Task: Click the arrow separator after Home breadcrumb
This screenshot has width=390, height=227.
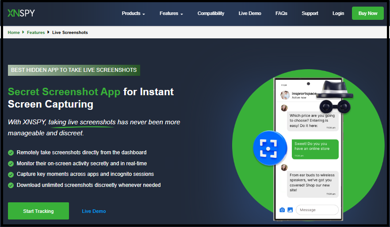Action: (23, 32)
